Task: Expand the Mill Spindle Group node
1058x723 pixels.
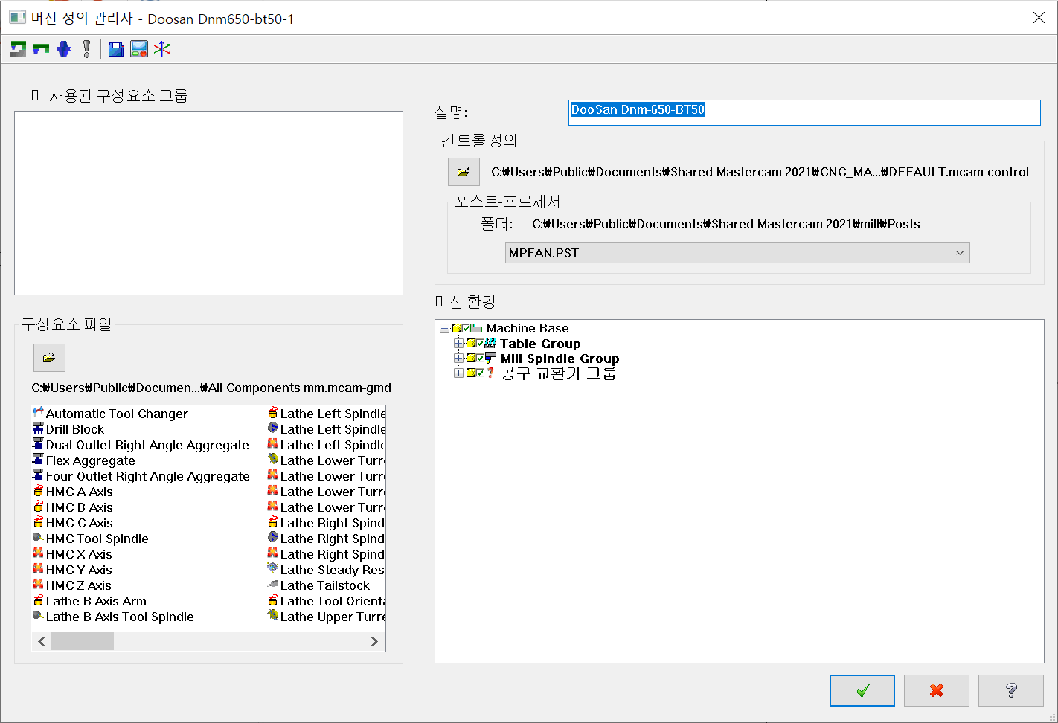Action: 458,358
